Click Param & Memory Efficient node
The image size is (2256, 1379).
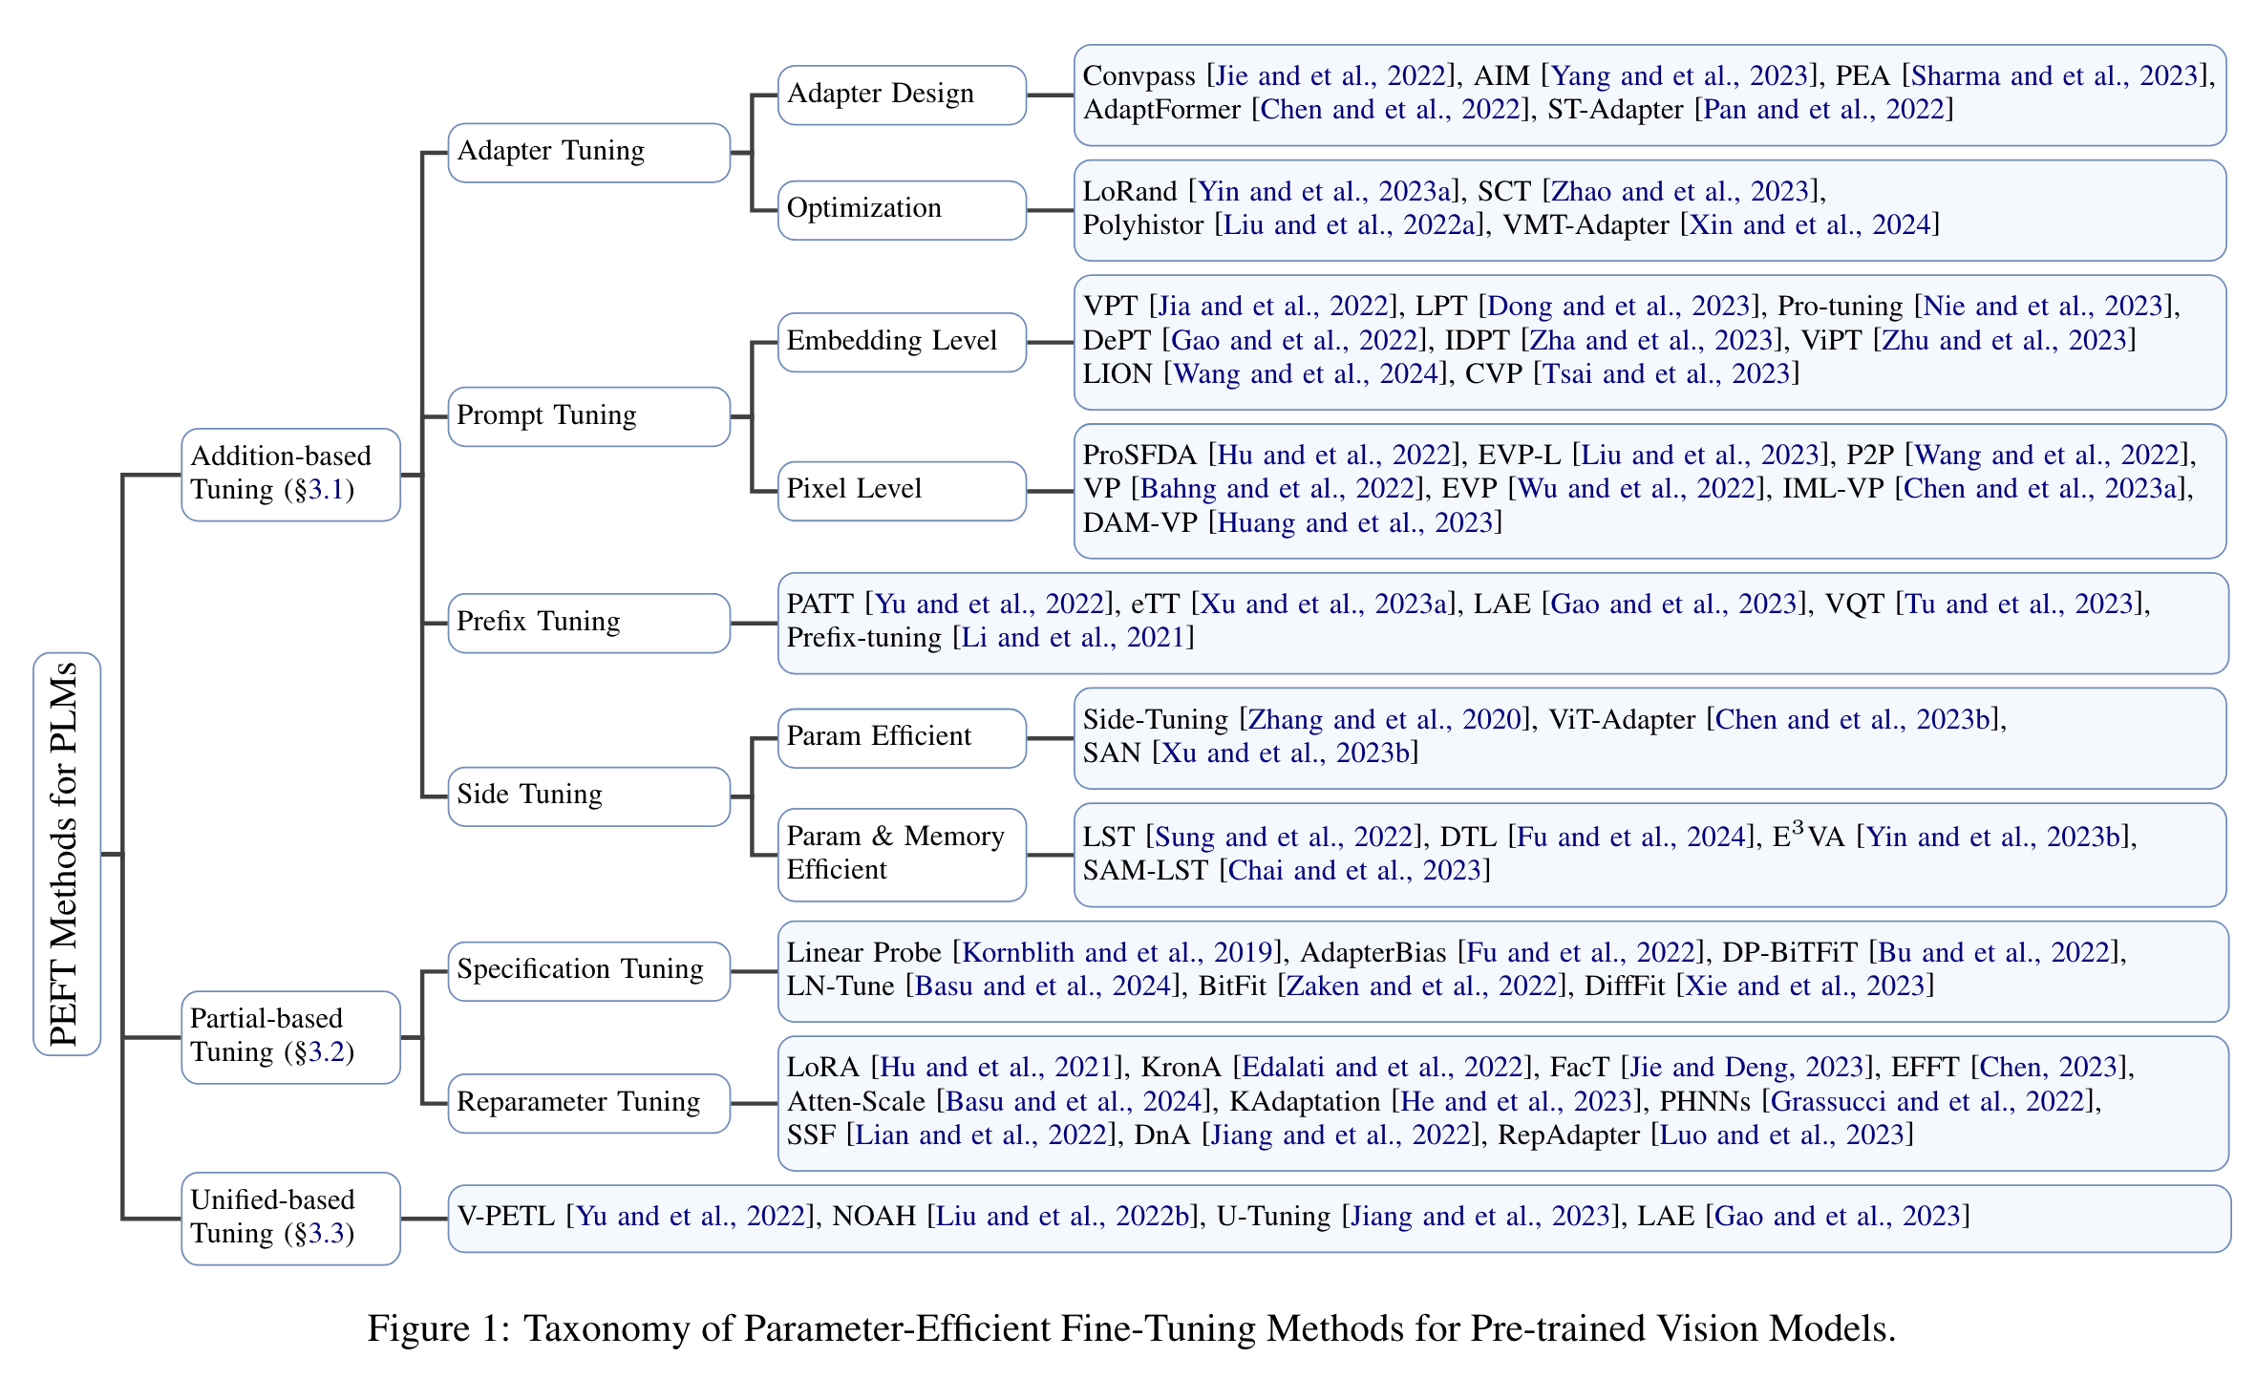(901, 854)
